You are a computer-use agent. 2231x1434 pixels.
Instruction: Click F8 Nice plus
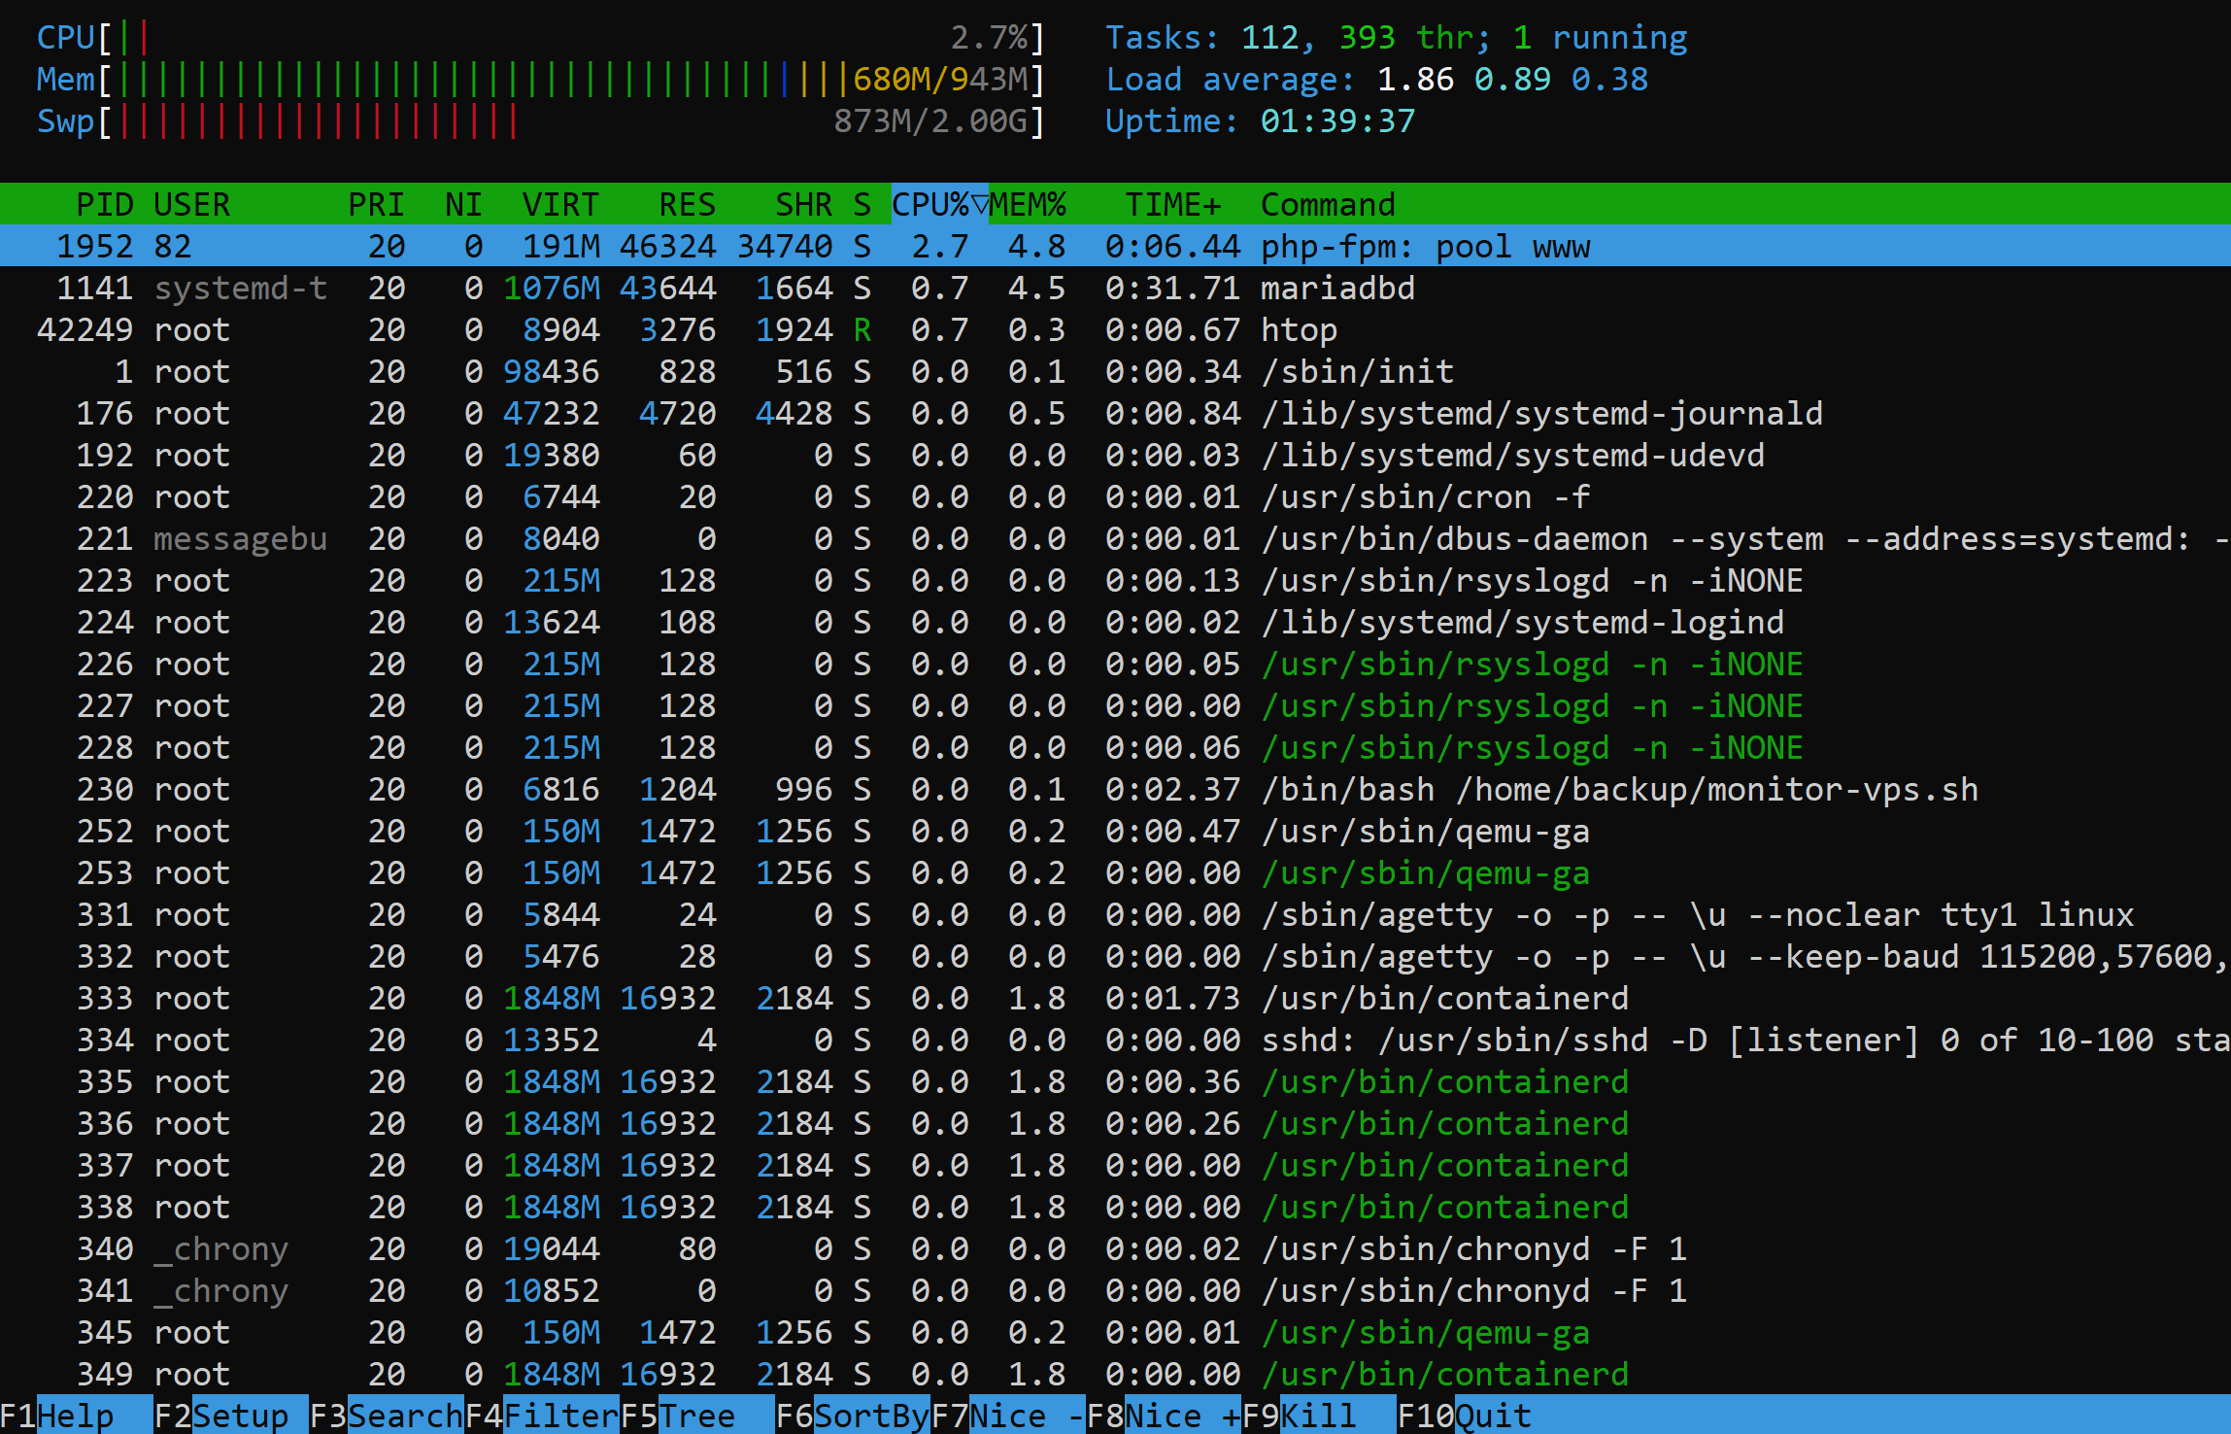(x=1164, y=1416)
